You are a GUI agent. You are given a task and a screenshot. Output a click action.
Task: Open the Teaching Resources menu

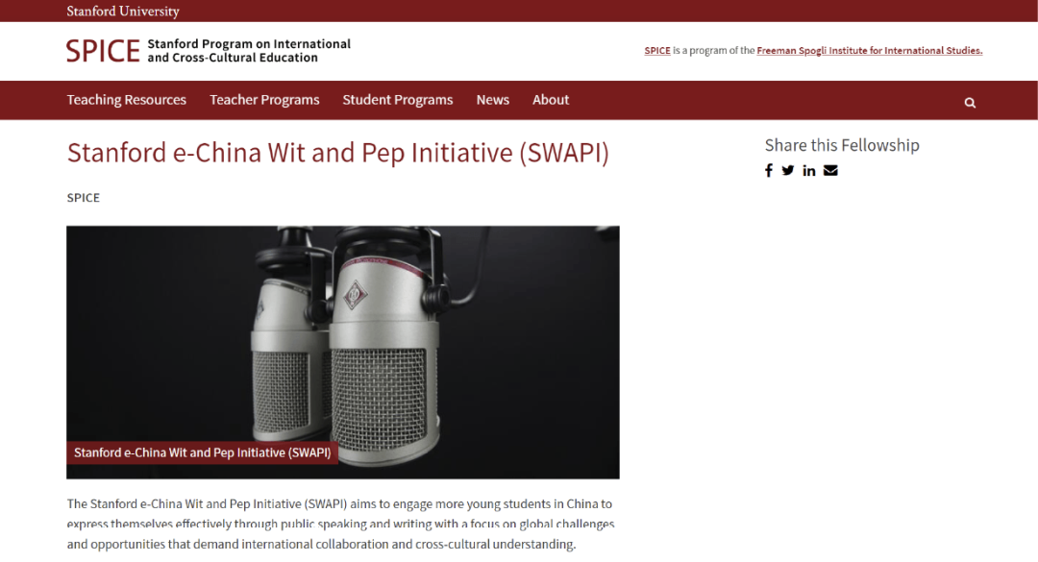click(x=127, y=100)
